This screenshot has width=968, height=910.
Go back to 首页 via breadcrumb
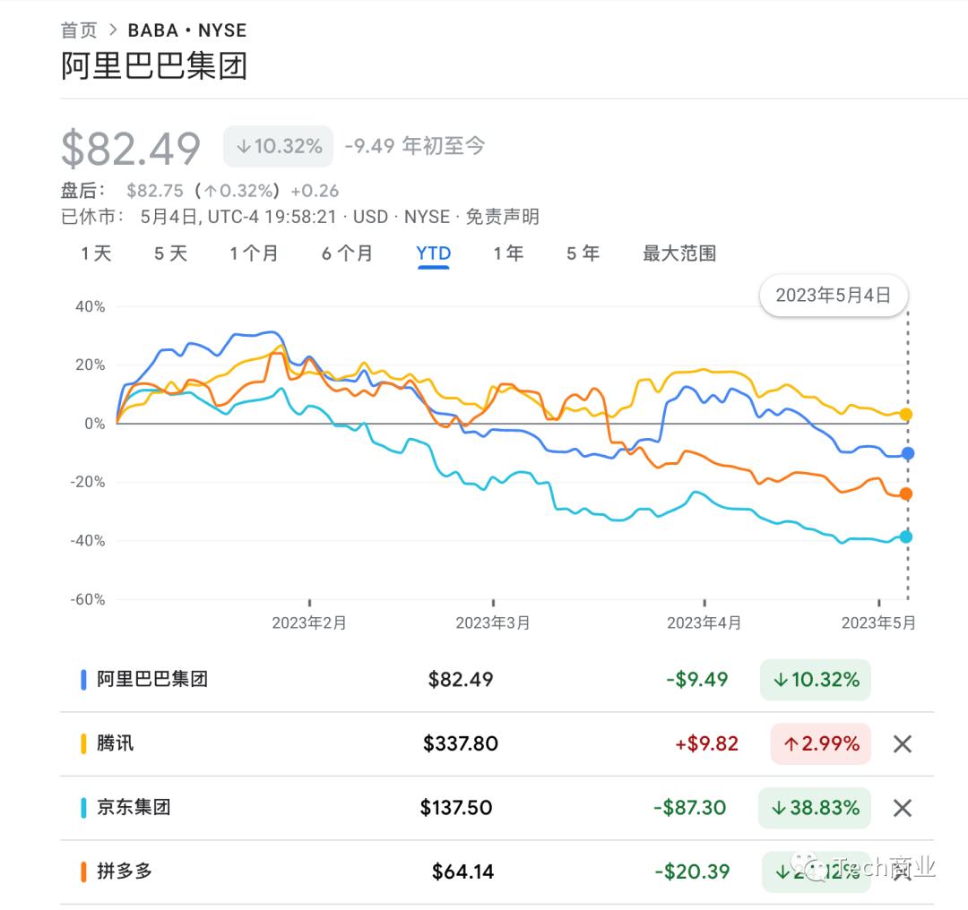tap(79, 30)
